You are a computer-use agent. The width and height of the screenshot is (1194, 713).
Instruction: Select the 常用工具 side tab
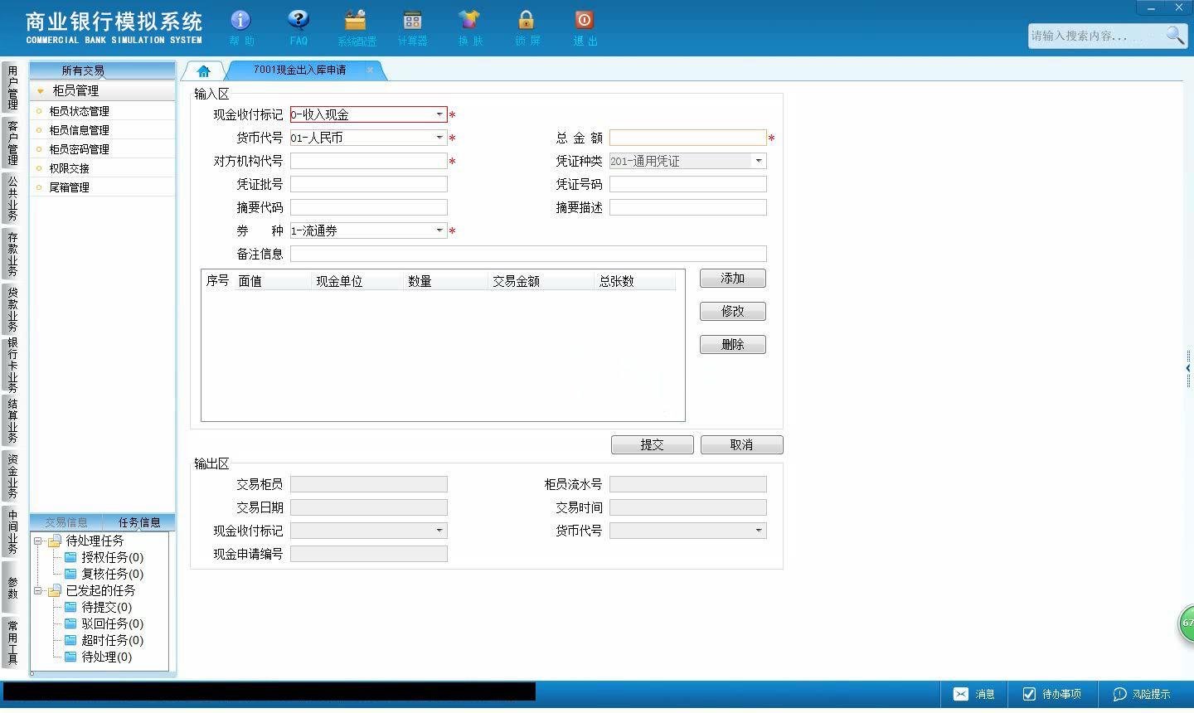tap(12, 643)
